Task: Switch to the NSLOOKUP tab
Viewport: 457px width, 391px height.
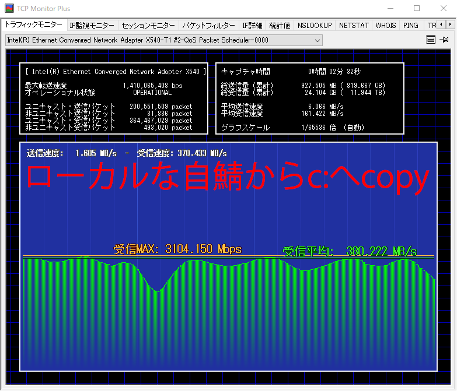Action: tap(314, 26)
